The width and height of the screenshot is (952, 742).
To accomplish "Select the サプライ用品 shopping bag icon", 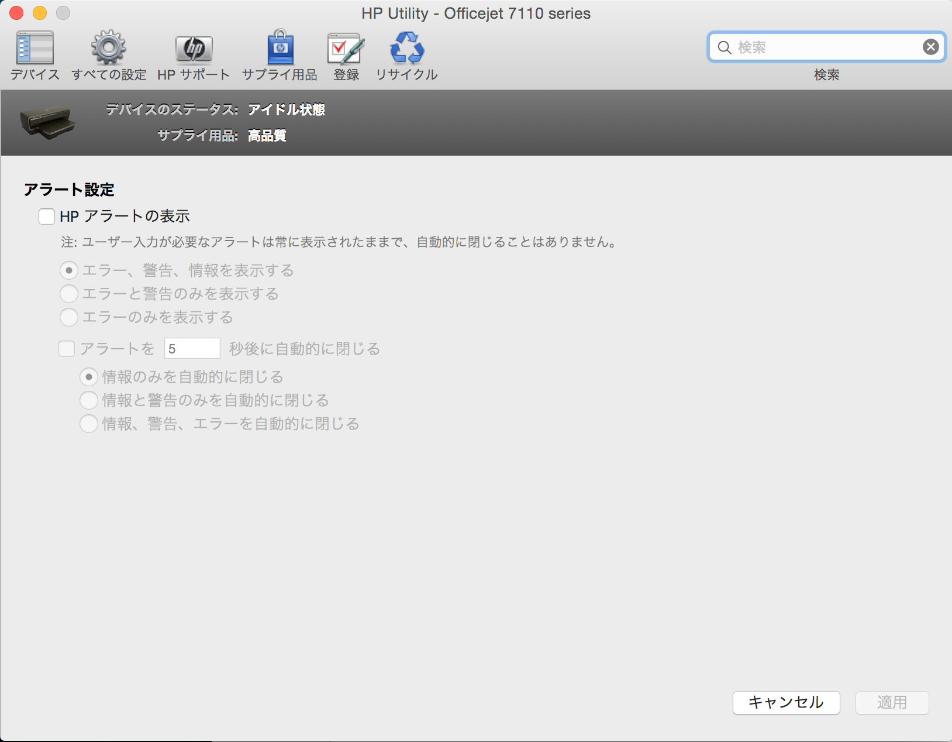I will coord(280,49).
